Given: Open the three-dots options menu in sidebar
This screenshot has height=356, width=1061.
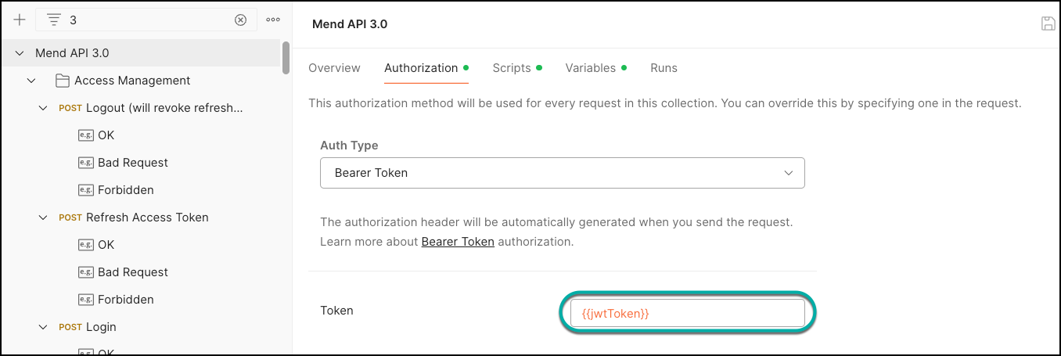Looking at the screenshot, I should point(272,20).
